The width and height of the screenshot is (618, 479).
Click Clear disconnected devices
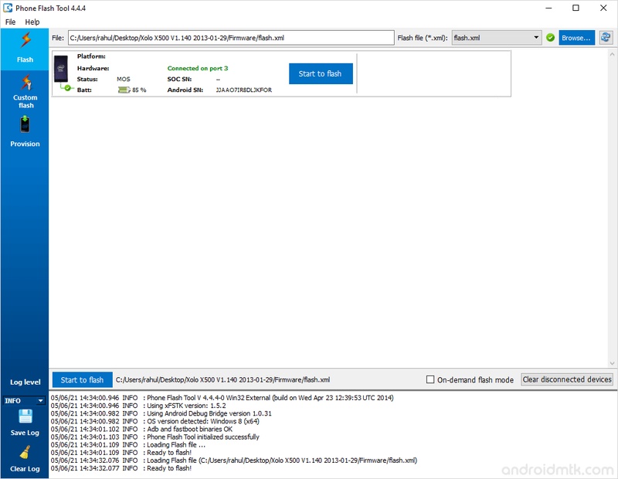(568, 379)
